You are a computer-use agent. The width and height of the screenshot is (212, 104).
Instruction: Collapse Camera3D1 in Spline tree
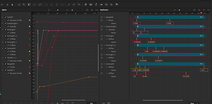[x=2, y=48]
